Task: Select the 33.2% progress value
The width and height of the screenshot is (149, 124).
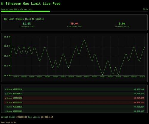Action: coord(145,9)
